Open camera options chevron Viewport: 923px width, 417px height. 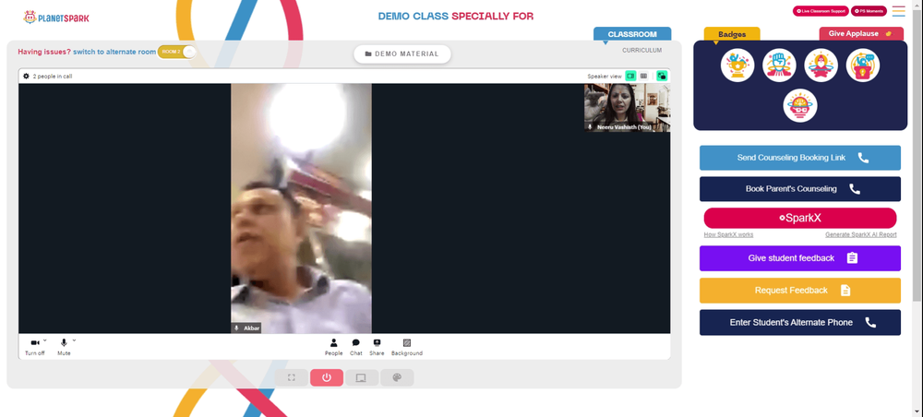(x=44, y=340)
